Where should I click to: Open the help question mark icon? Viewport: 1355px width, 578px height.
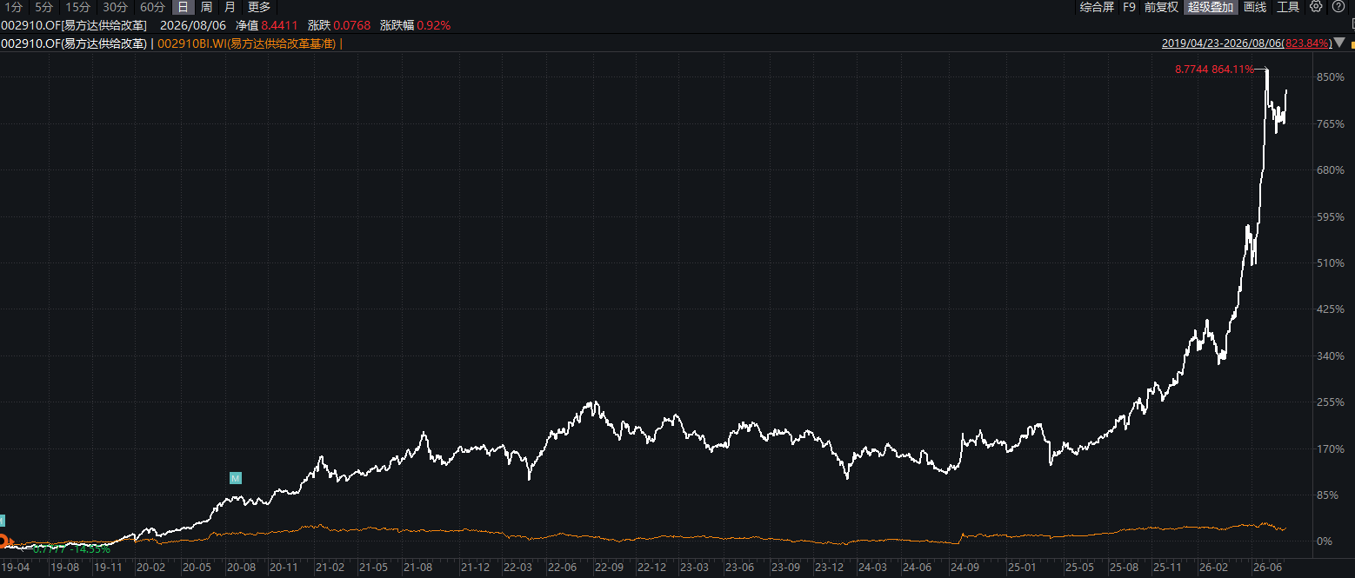(1338, 7)
